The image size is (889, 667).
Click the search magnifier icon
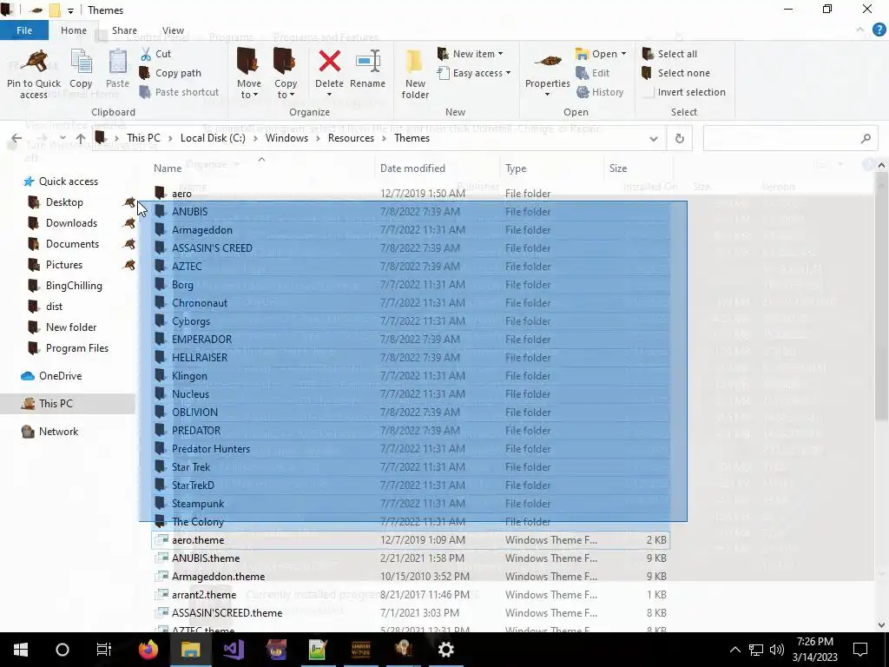click(x=866, y=138)
